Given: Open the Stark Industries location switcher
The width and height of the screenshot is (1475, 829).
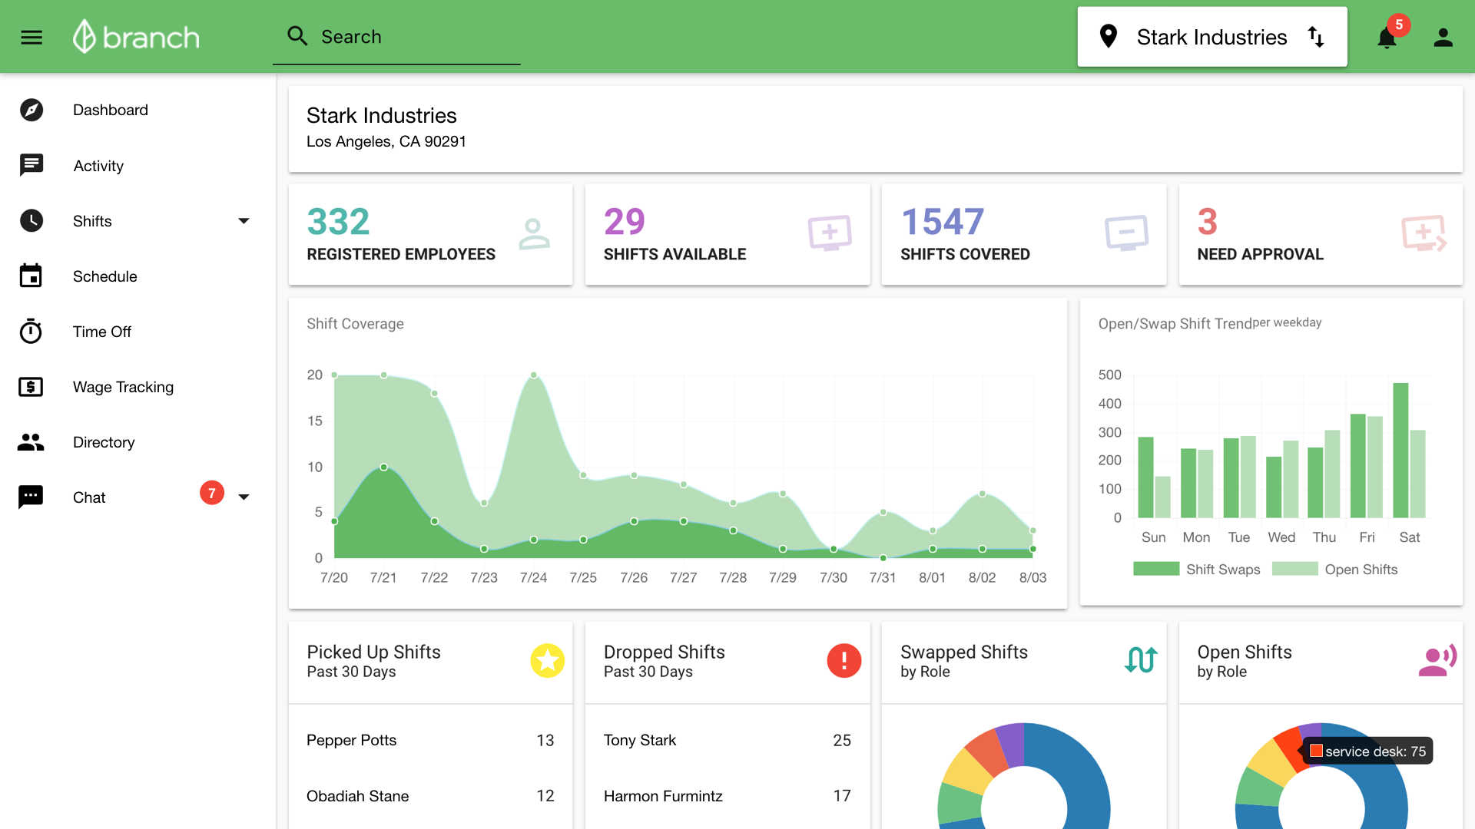Looking at the screenshot, I should tap(1211, 37).
